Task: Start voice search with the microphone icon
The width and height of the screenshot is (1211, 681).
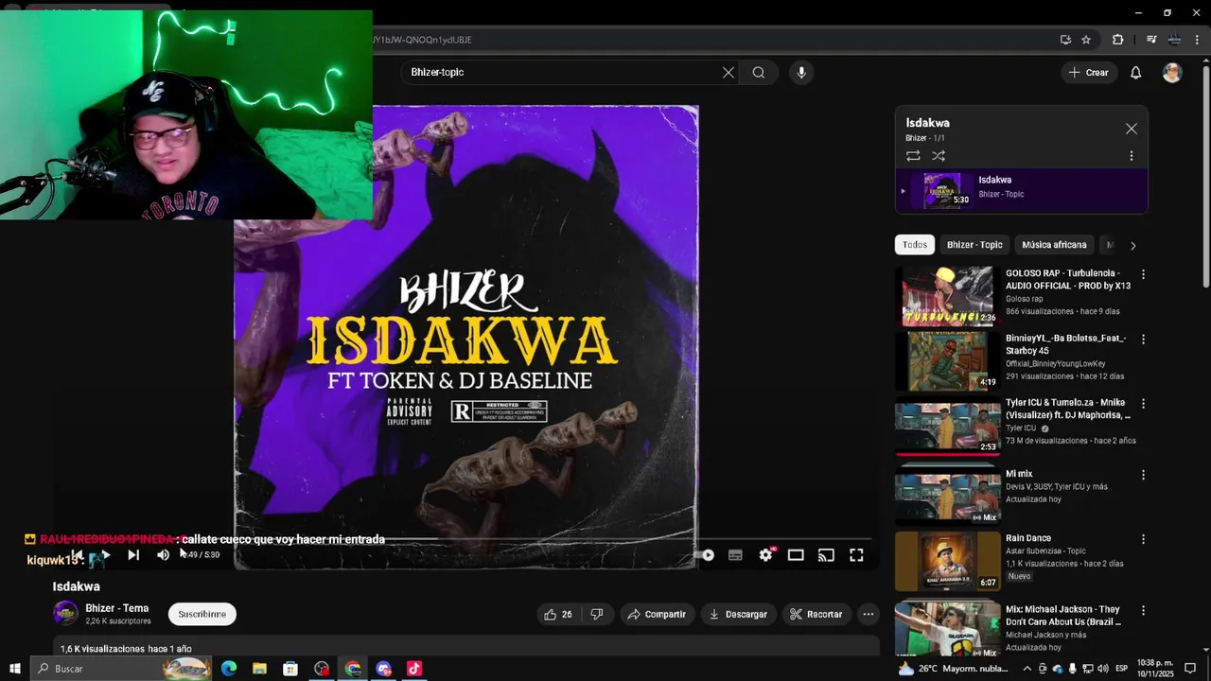Action: (x=801, y=72)
